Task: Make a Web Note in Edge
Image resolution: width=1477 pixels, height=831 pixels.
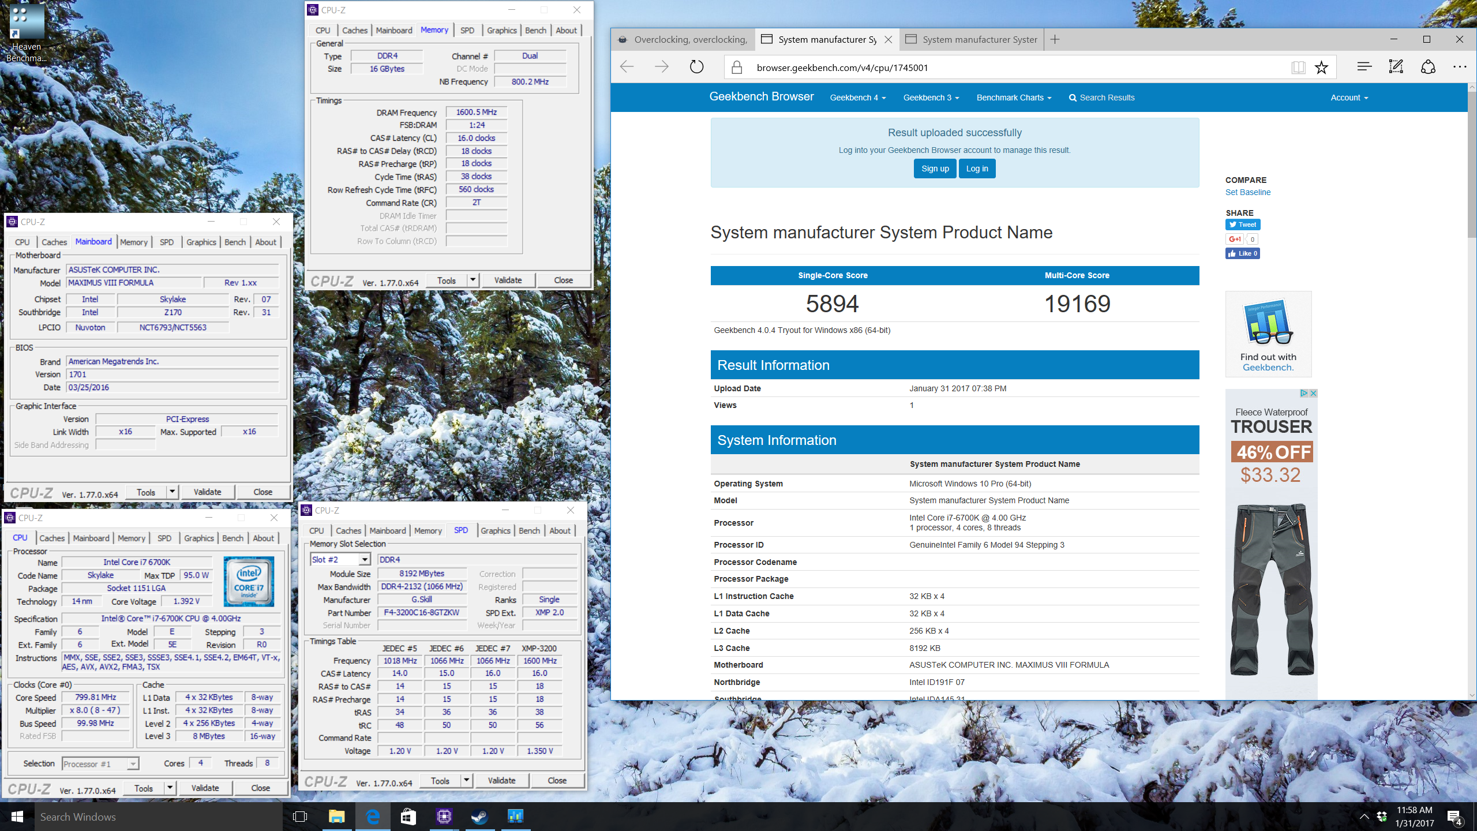Action: point(1396,68)
